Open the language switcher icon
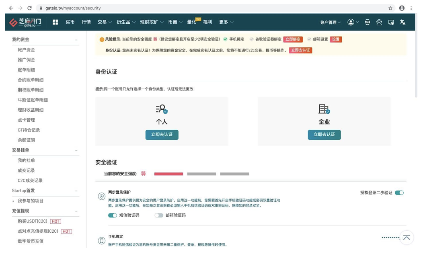Image resolution: width=423 pixels, height=258 pixels. (402, 23)
